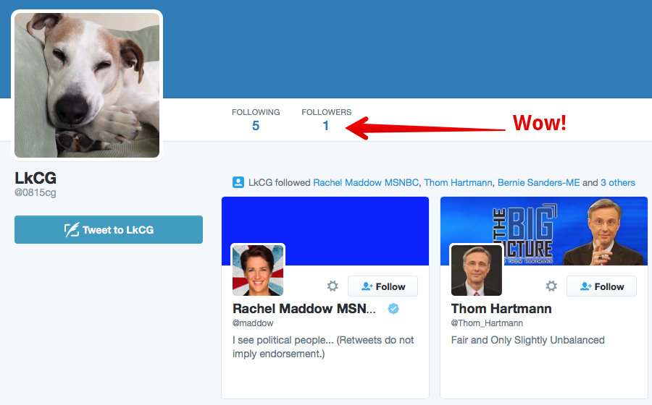This screenshot has height=405, width=652.
Task: Click the @0815cg profile handle
Action: (x=35, y=192)
